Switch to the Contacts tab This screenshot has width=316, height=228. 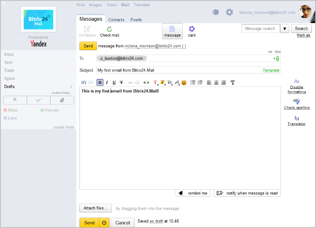116,20
